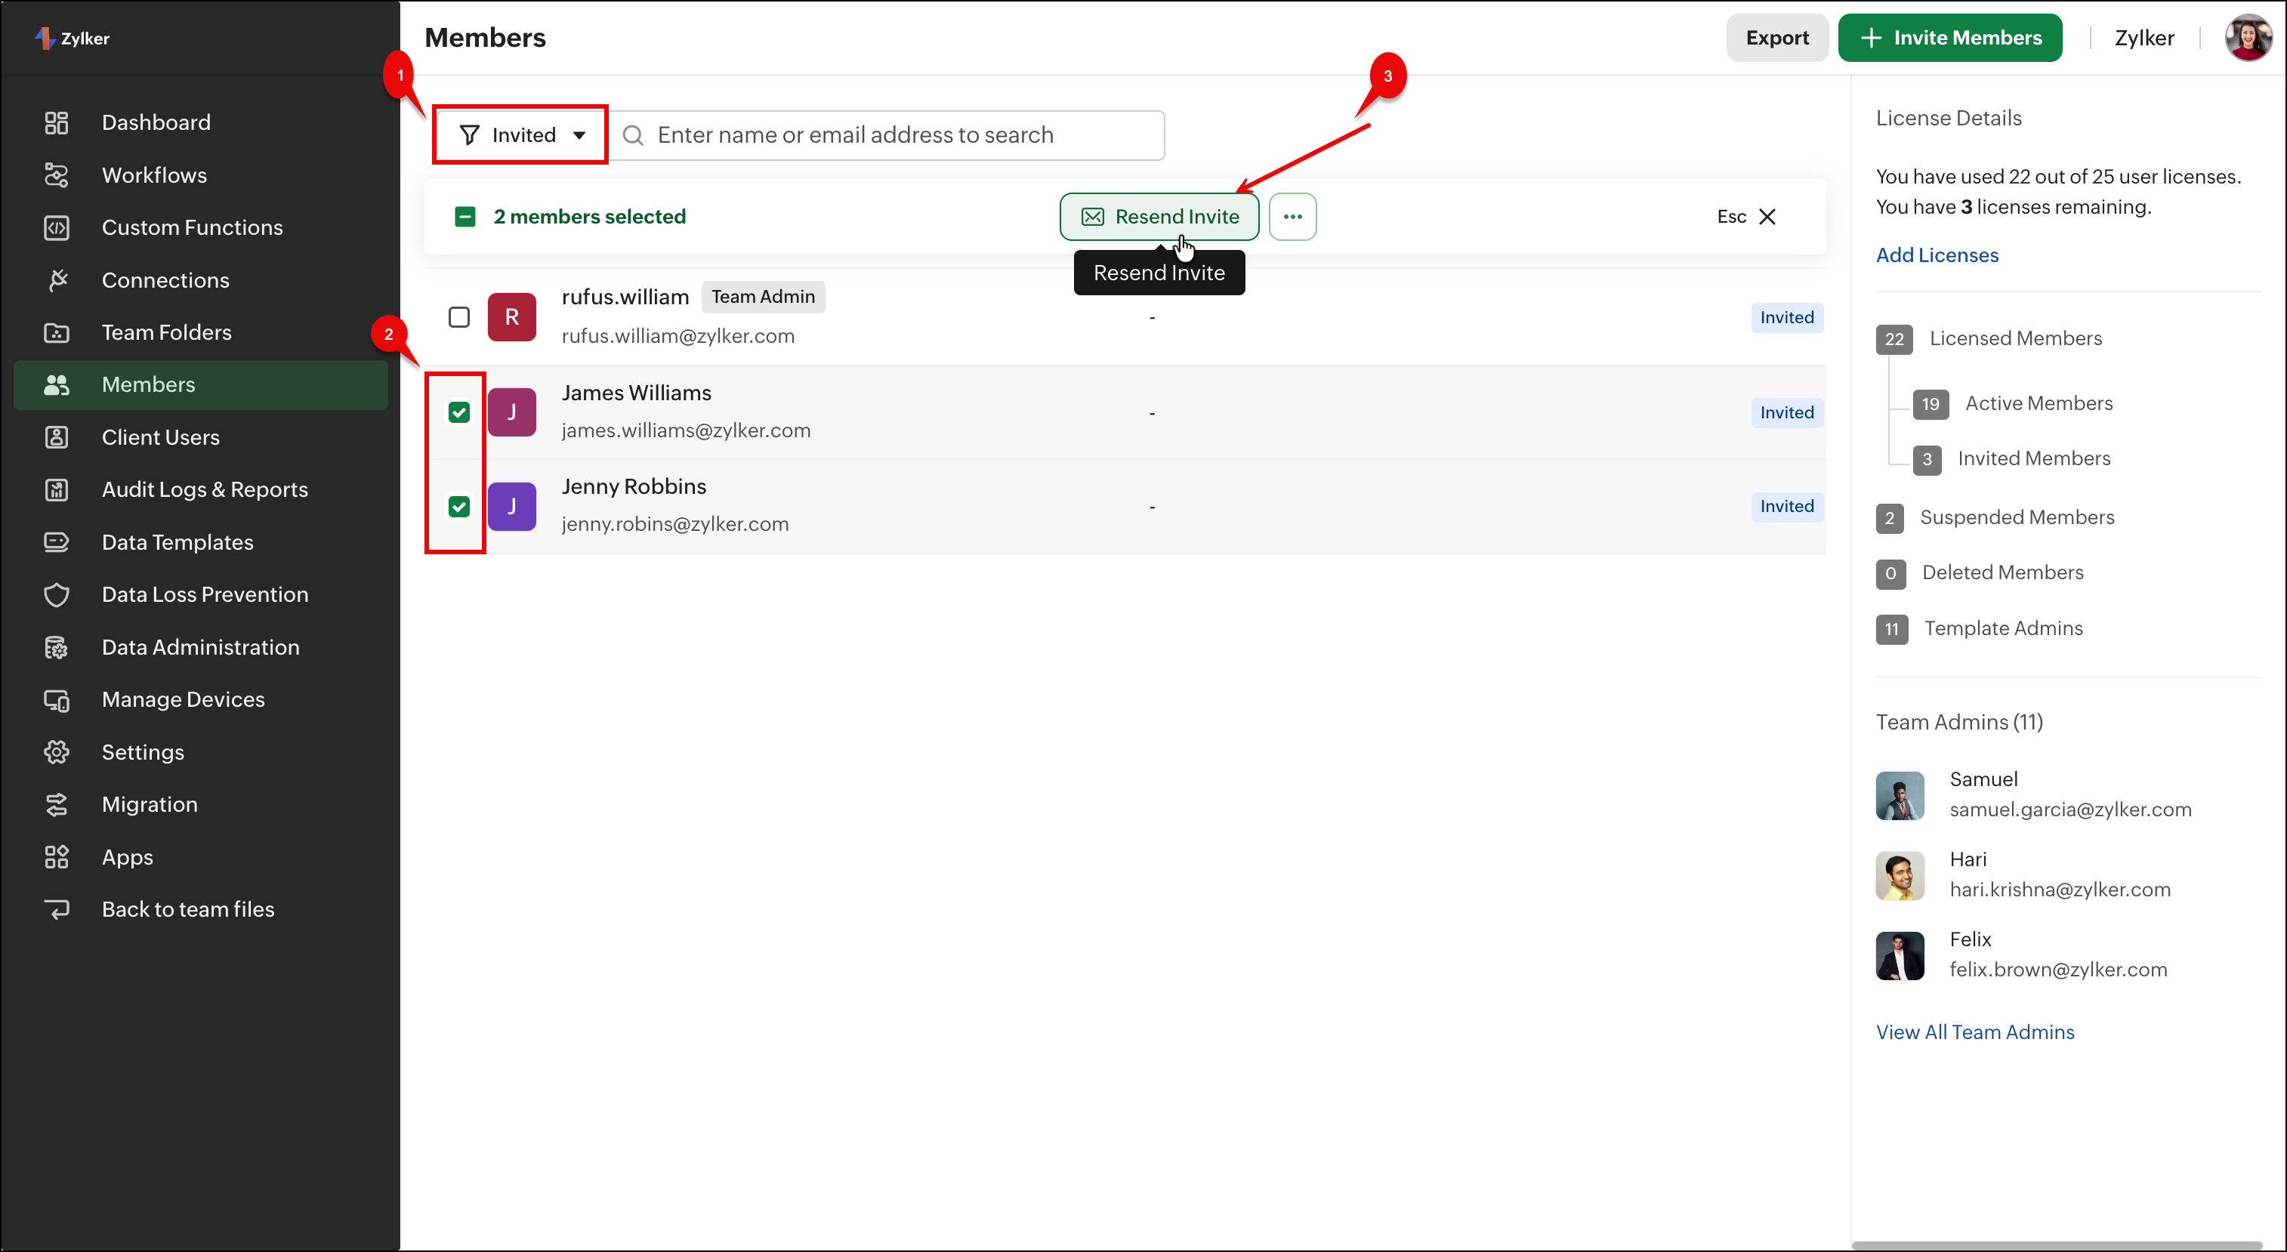This screenshot has height=1252, width=2287.
Task: Click the Invite Members button
Action: pos(1950,37)
